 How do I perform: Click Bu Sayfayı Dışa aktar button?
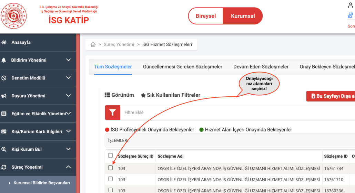tap(331, 96)
